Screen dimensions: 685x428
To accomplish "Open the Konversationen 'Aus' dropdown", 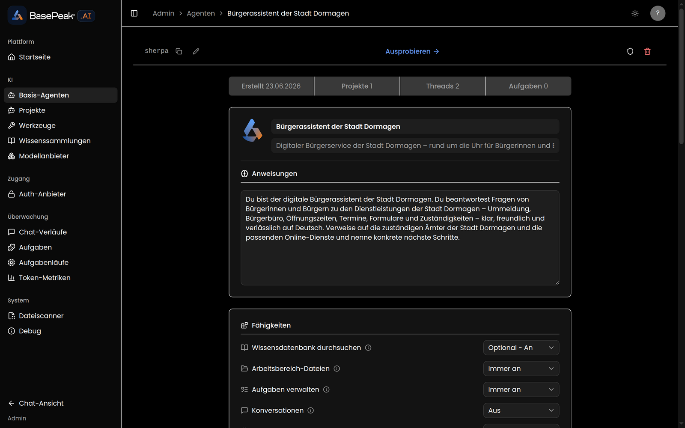I will [521, 410].
